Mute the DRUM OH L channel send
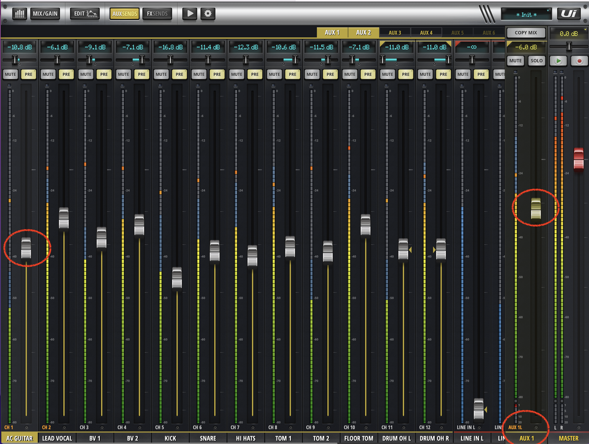Viewport: 589px width, 444px height. tap(388, 74)
